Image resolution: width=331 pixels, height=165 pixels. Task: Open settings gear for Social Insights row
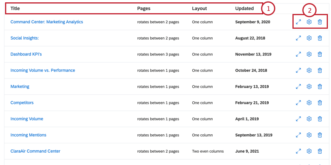point(309,38)
